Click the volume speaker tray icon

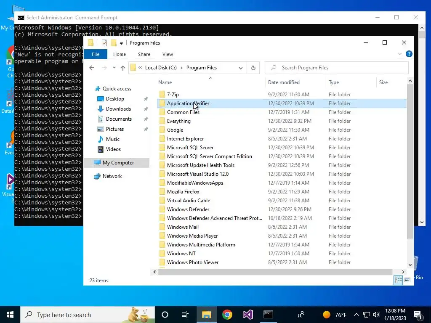click(376, 315)
